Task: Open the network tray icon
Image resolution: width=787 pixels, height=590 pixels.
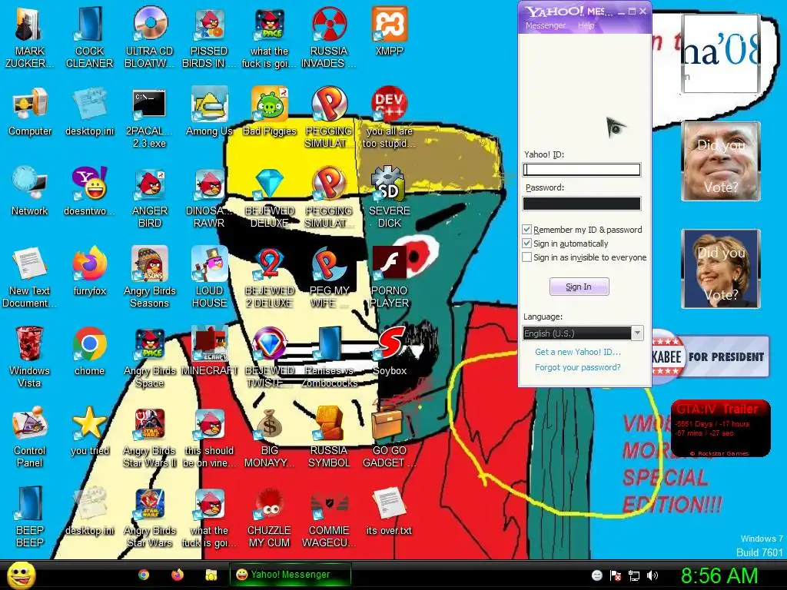Action: point(634,575)
